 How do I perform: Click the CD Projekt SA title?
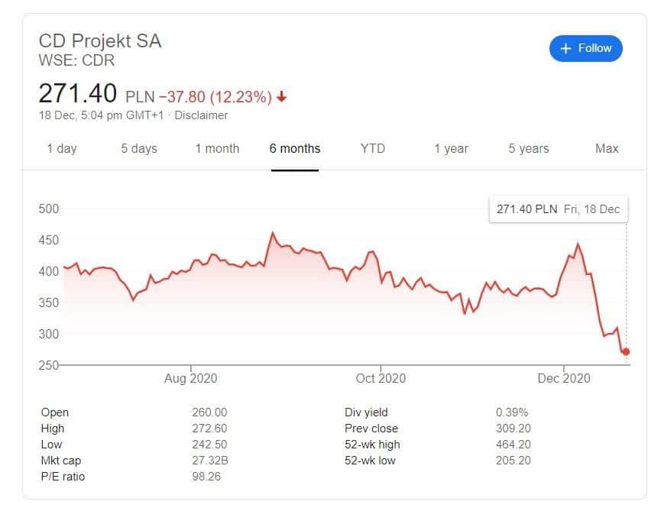click(x=100, y=41)
